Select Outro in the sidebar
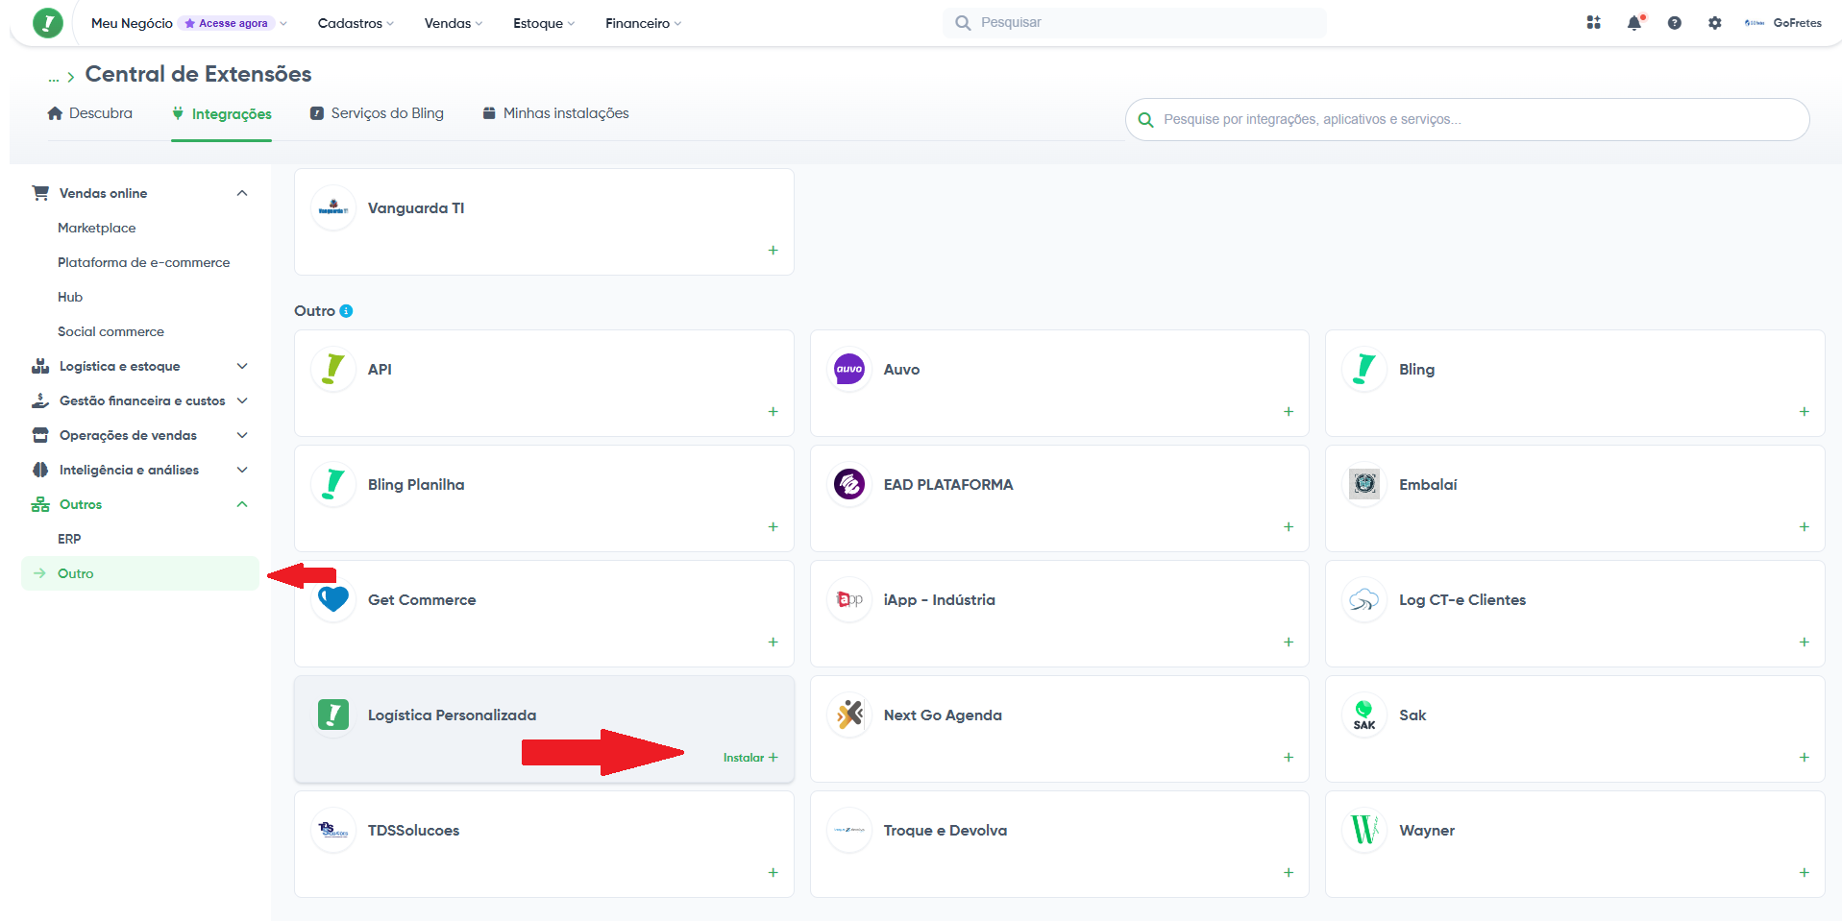 [140, 573]
